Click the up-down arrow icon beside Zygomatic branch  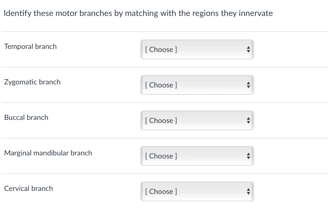[x=248, y=85]
